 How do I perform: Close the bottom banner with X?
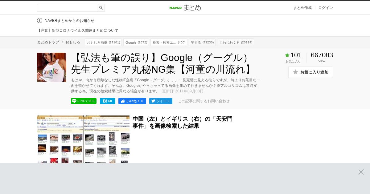(361, 172)
